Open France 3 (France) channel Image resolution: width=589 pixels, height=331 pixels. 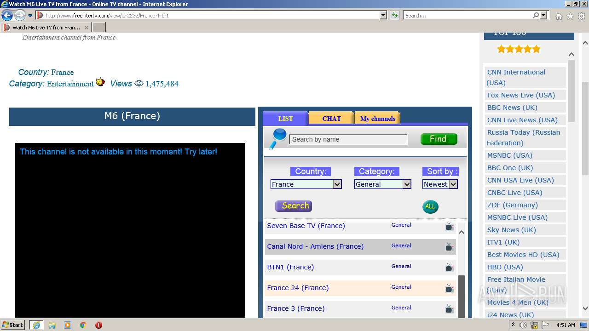pyautogui.click(x=296, y=308)
